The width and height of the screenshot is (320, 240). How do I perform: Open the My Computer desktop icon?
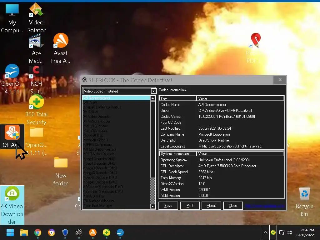[12, 18]
